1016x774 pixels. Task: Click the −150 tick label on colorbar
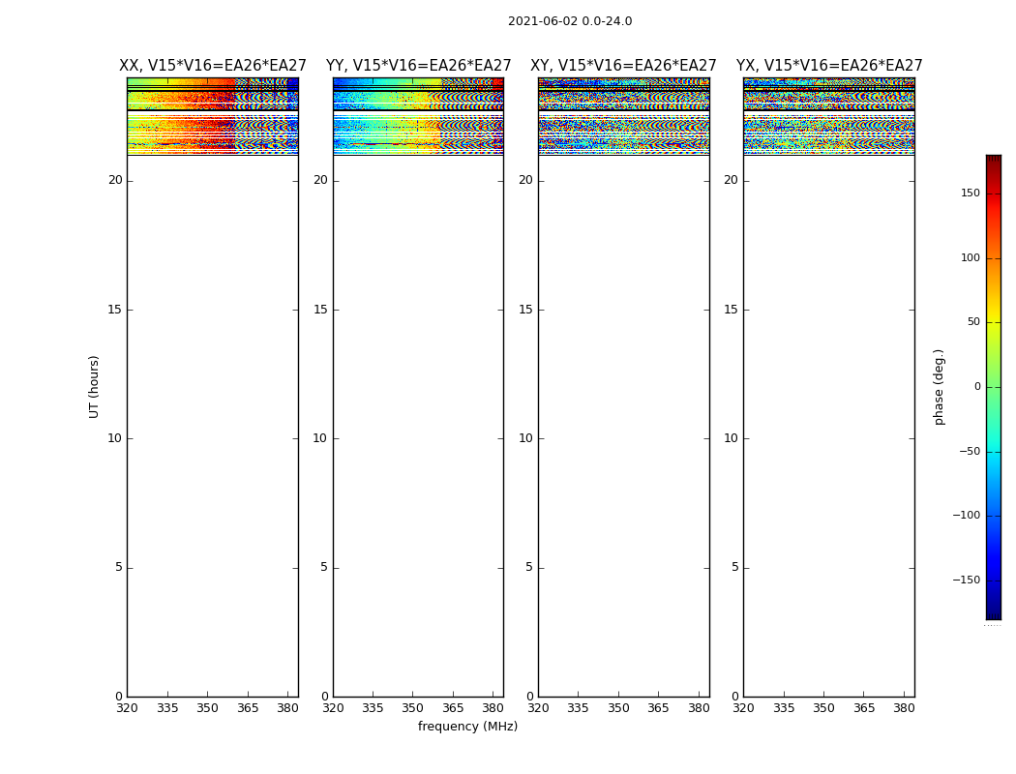point(965,580)
